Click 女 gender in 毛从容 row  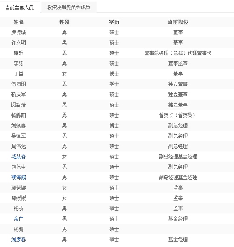coord(64,157)
